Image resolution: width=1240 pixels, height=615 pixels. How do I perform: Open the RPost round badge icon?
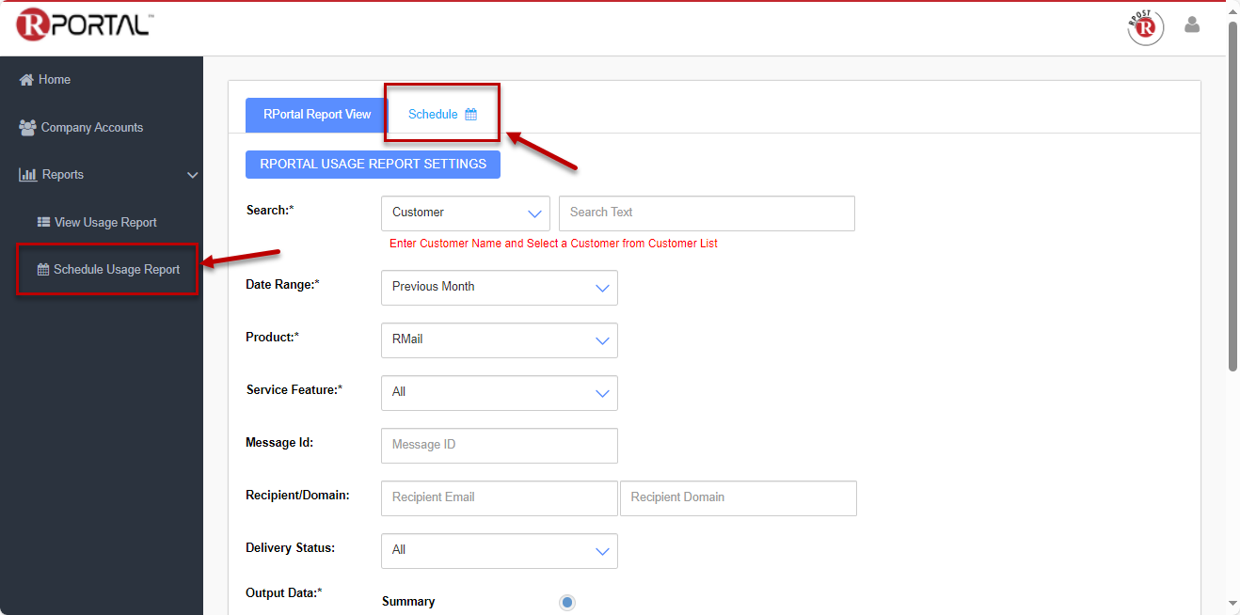[x=1145, y=27]
